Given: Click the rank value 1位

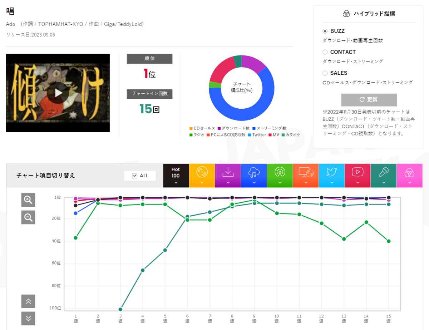Looking at the screenshot, I should tap(149, 74).
